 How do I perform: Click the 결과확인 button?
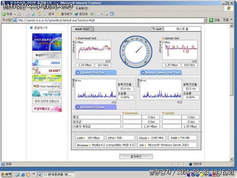pos(136,157)
